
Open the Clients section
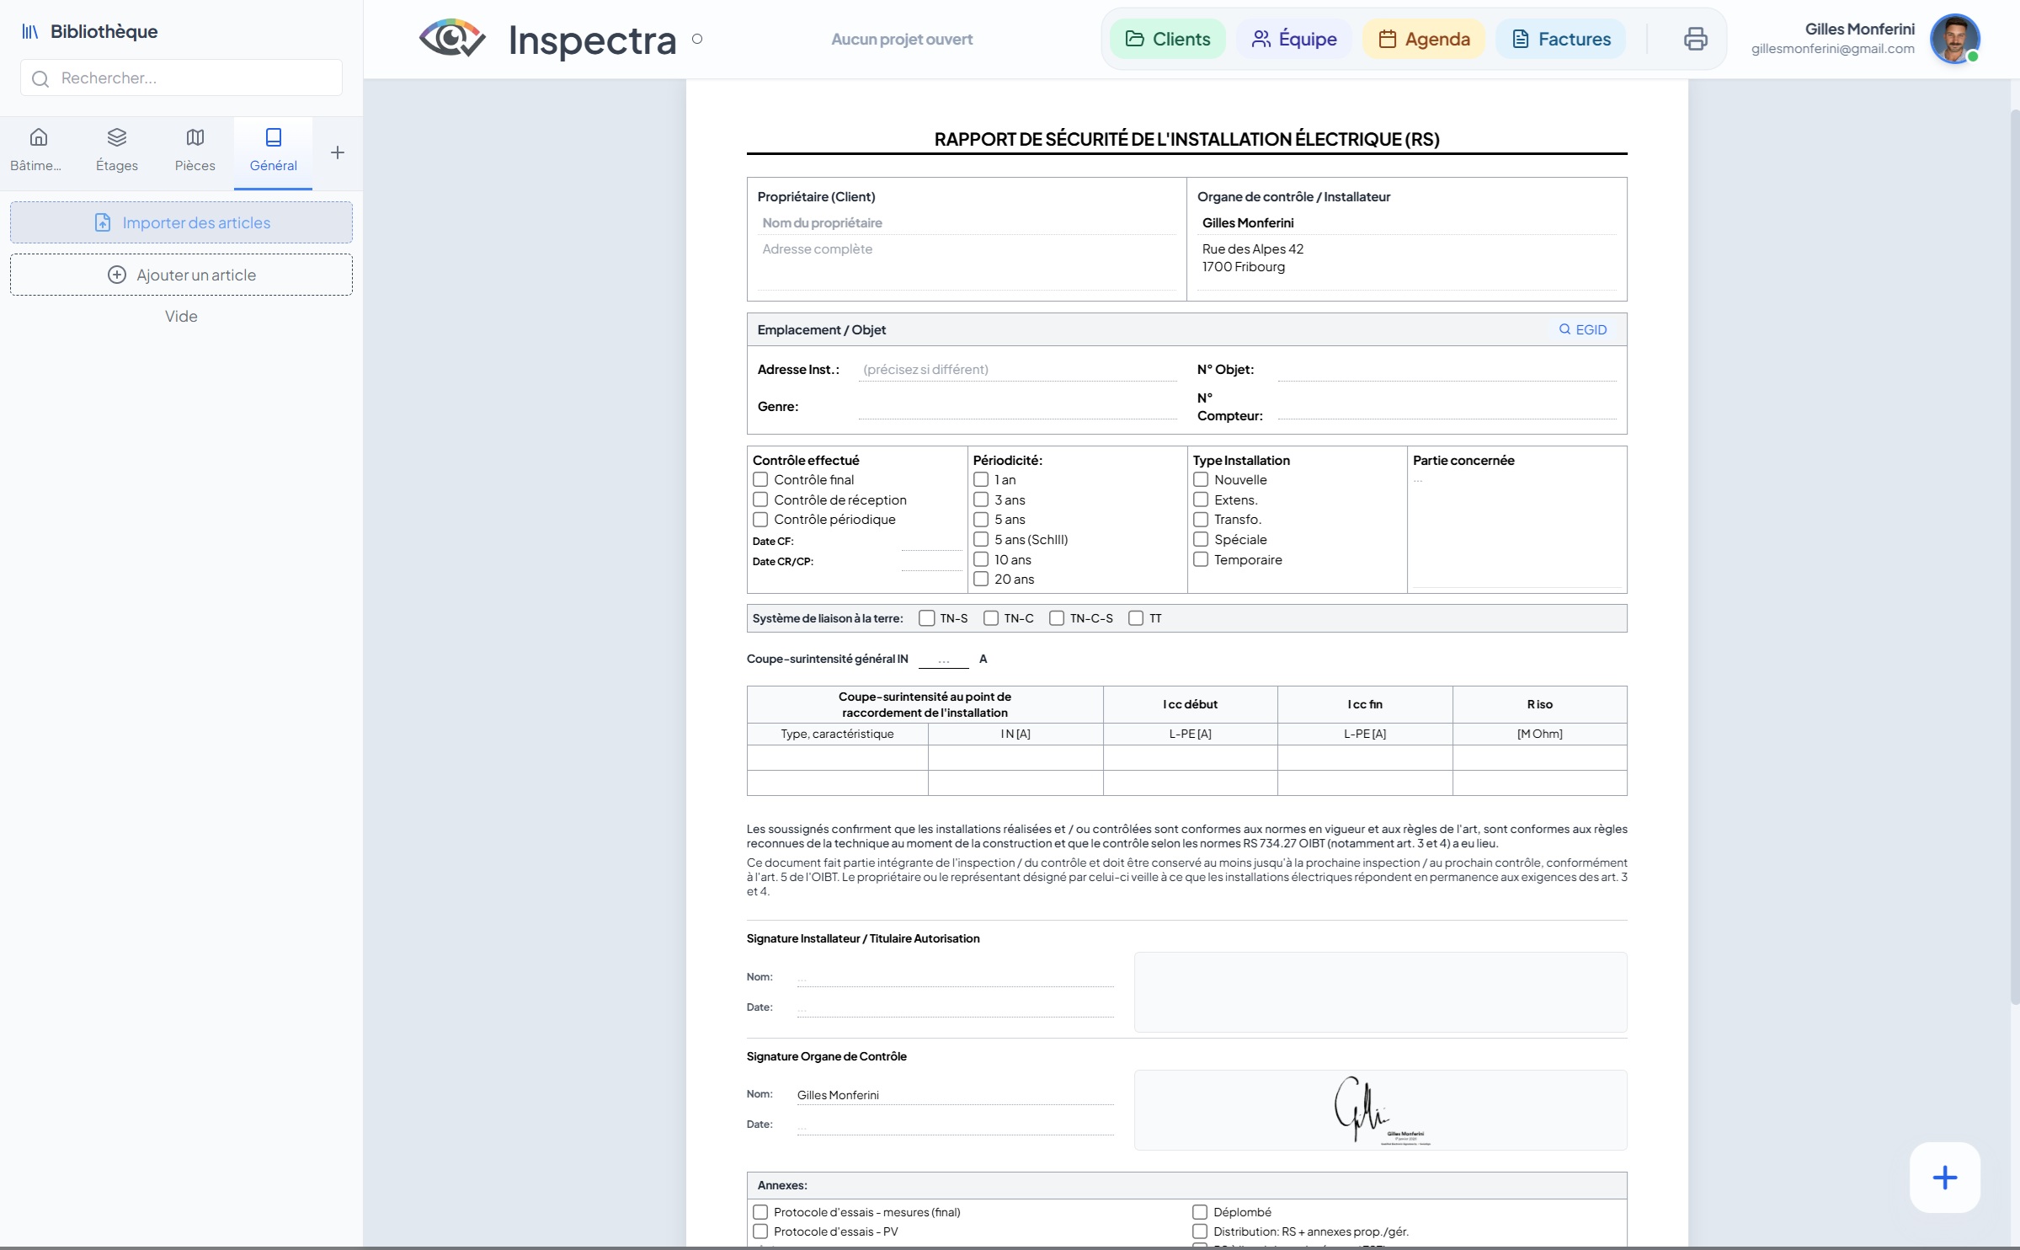(1167, 39)
